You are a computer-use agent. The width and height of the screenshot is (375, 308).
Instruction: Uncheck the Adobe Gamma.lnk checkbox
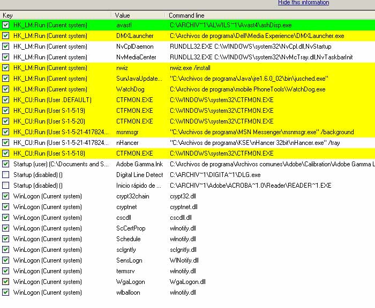coord(5,164)
